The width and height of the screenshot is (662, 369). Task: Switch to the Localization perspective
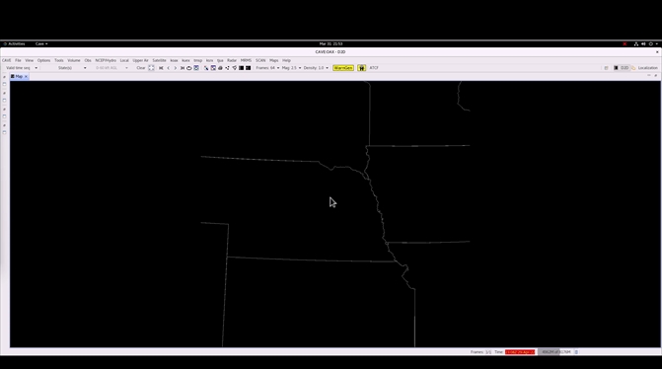[644, 68]
